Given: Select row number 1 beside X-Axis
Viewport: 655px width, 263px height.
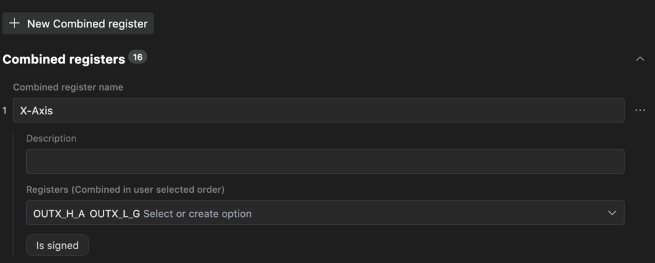Looking at the screenshot, I should click(5, 110).
